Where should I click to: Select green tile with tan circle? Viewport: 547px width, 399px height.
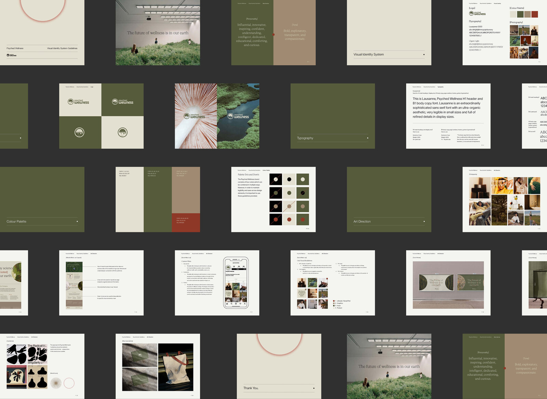pos(303,206)
